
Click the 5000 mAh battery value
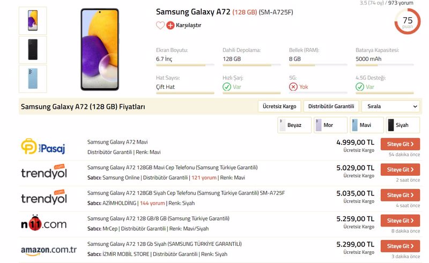click(x=368, y=59)
